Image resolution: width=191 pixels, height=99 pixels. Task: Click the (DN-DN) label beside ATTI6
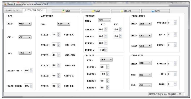[x=69, y=86]
